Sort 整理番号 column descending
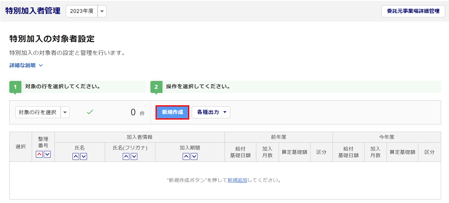 click(x=47, y=154)
